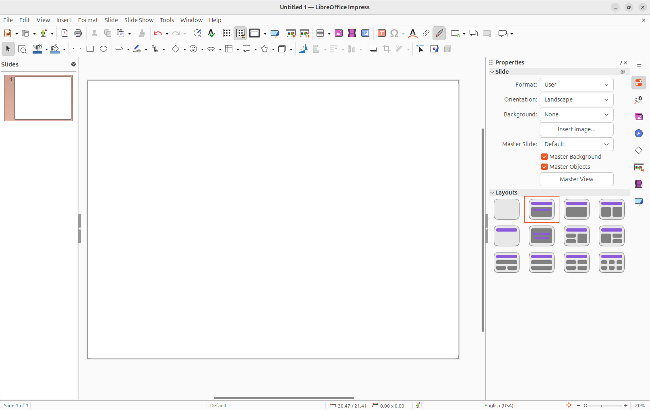Choose the Blank Slide layout thumbnail
Screen dimensions: 650x410
(506, 209)
